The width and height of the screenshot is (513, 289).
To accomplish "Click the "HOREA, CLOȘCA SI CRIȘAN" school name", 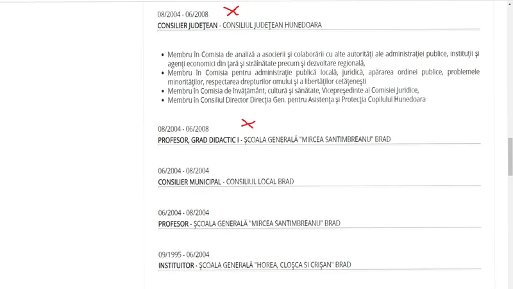I will pos(293,265).
